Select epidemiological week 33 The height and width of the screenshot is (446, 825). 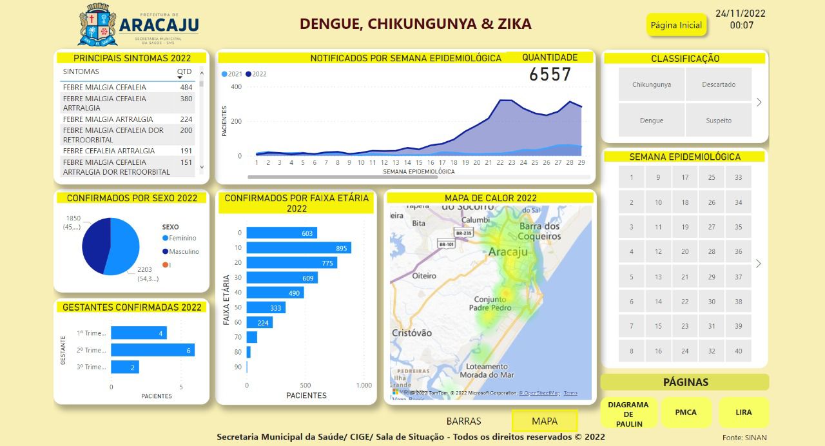point(739,177)
